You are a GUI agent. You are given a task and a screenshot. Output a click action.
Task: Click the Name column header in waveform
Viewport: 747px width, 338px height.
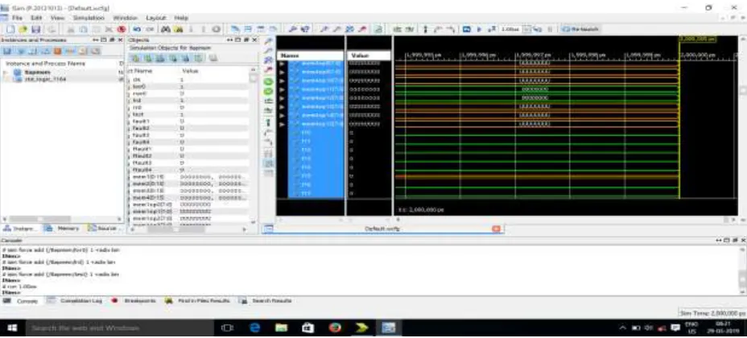pos(310,56)
